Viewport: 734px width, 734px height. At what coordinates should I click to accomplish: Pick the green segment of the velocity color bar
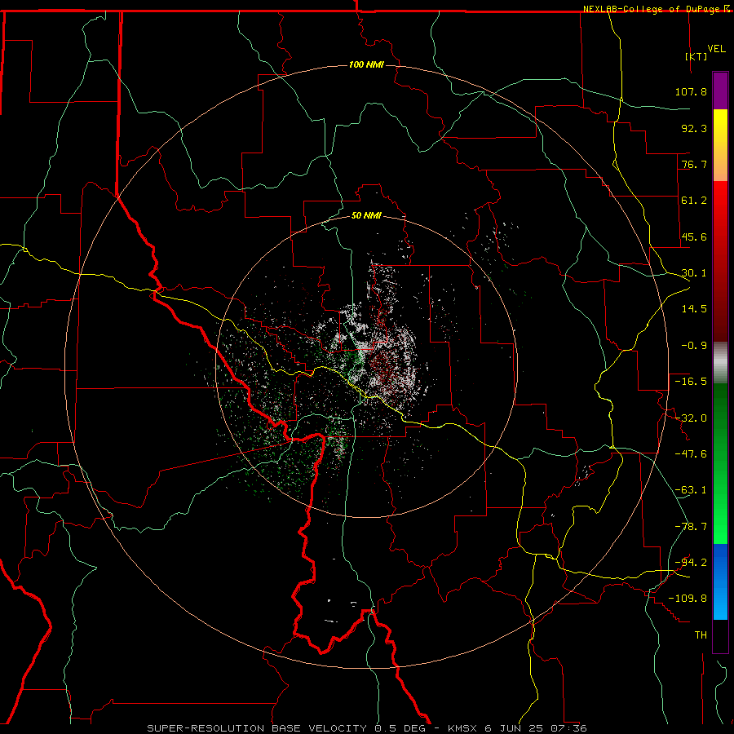[720, 463]
